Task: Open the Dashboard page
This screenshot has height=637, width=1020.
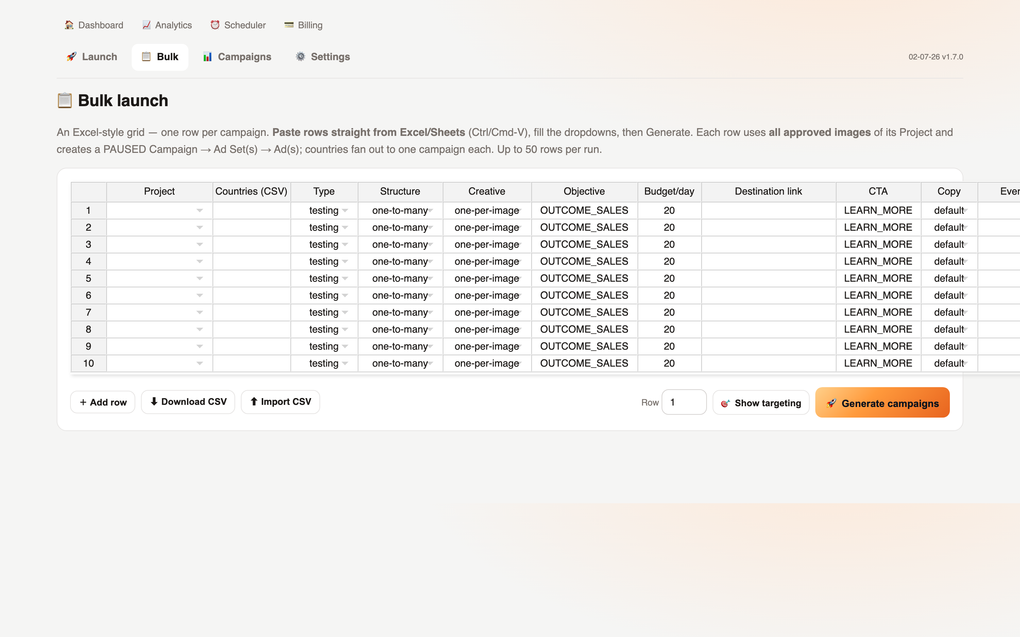Action: click(93, 25)
